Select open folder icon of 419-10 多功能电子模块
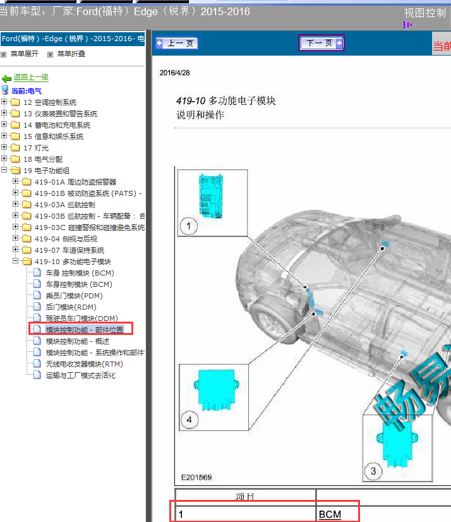Viewport: 451px width, 522px height. coord(27,262)
